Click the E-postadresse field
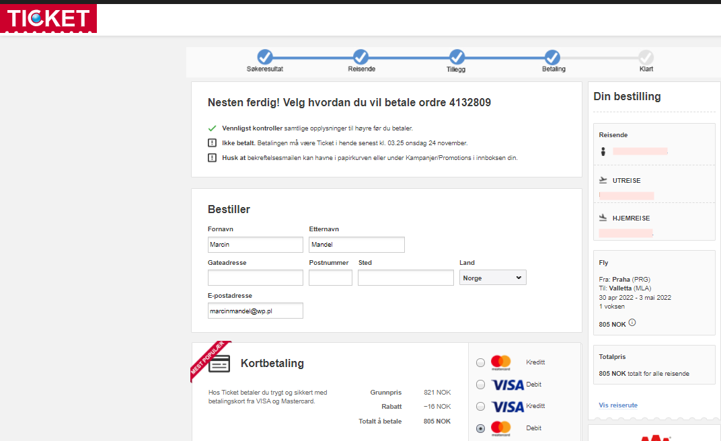This screenshot has width=721, height=441. point(255,311)
